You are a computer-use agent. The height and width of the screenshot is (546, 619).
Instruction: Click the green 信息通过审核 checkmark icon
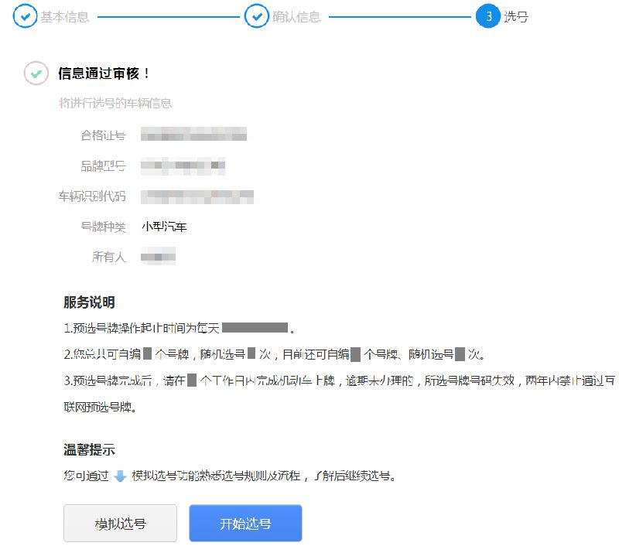(x=36, y=73)
